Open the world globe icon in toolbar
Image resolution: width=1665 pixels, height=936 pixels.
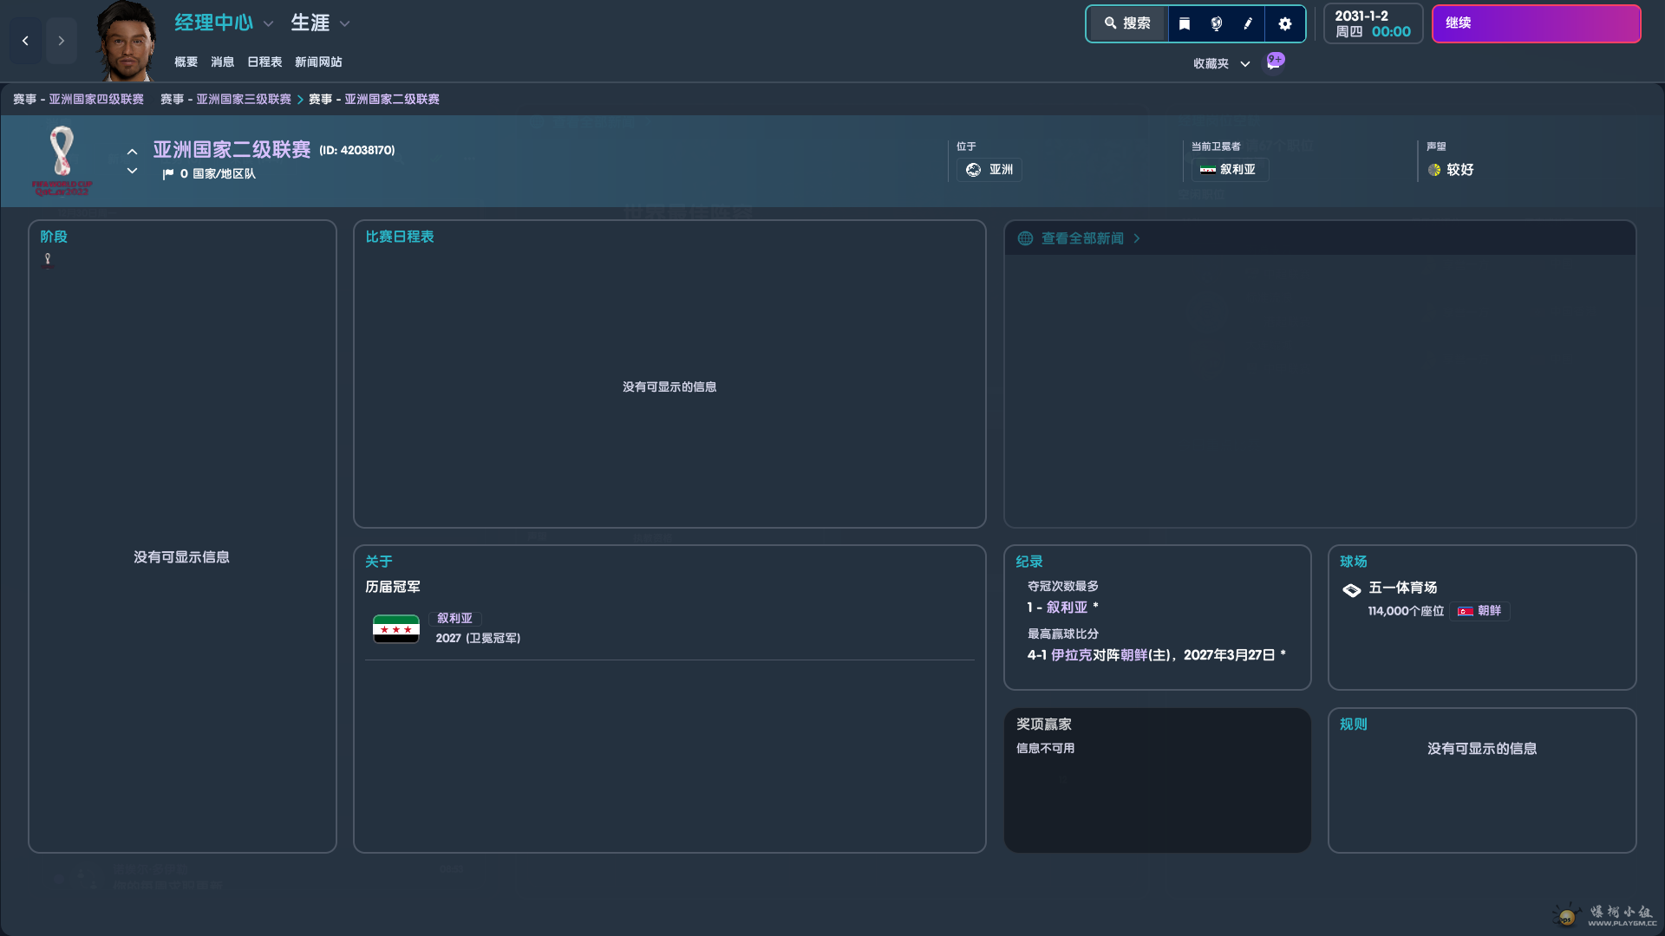point(1217,23)
